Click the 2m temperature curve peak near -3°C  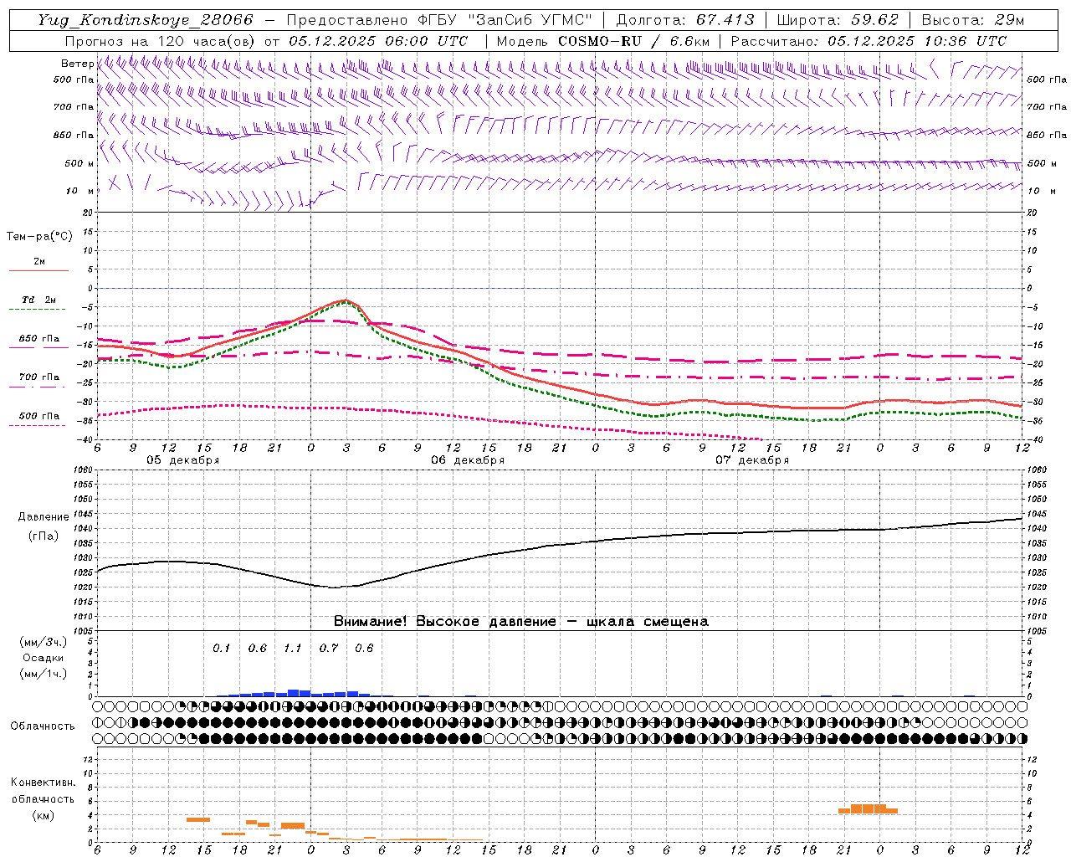pyautogui.click(x=344, y=300)
